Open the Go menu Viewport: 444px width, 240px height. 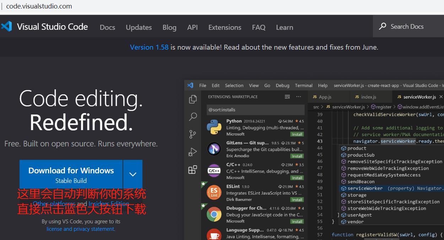pos(267,85)
